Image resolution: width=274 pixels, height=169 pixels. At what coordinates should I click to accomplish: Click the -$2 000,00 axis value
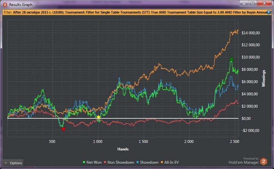pos(251,131)
